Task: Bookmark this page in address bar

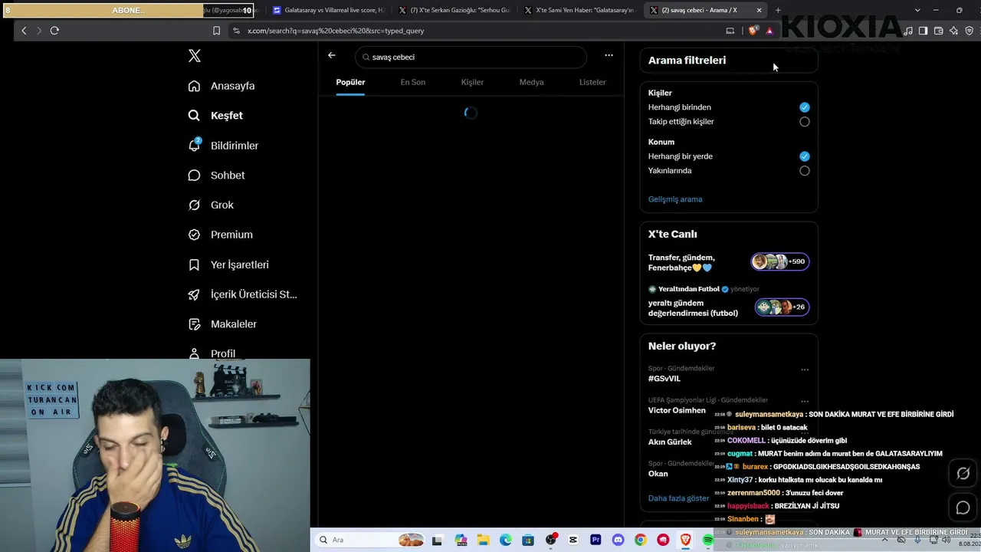Action: (x=216, y=31)
